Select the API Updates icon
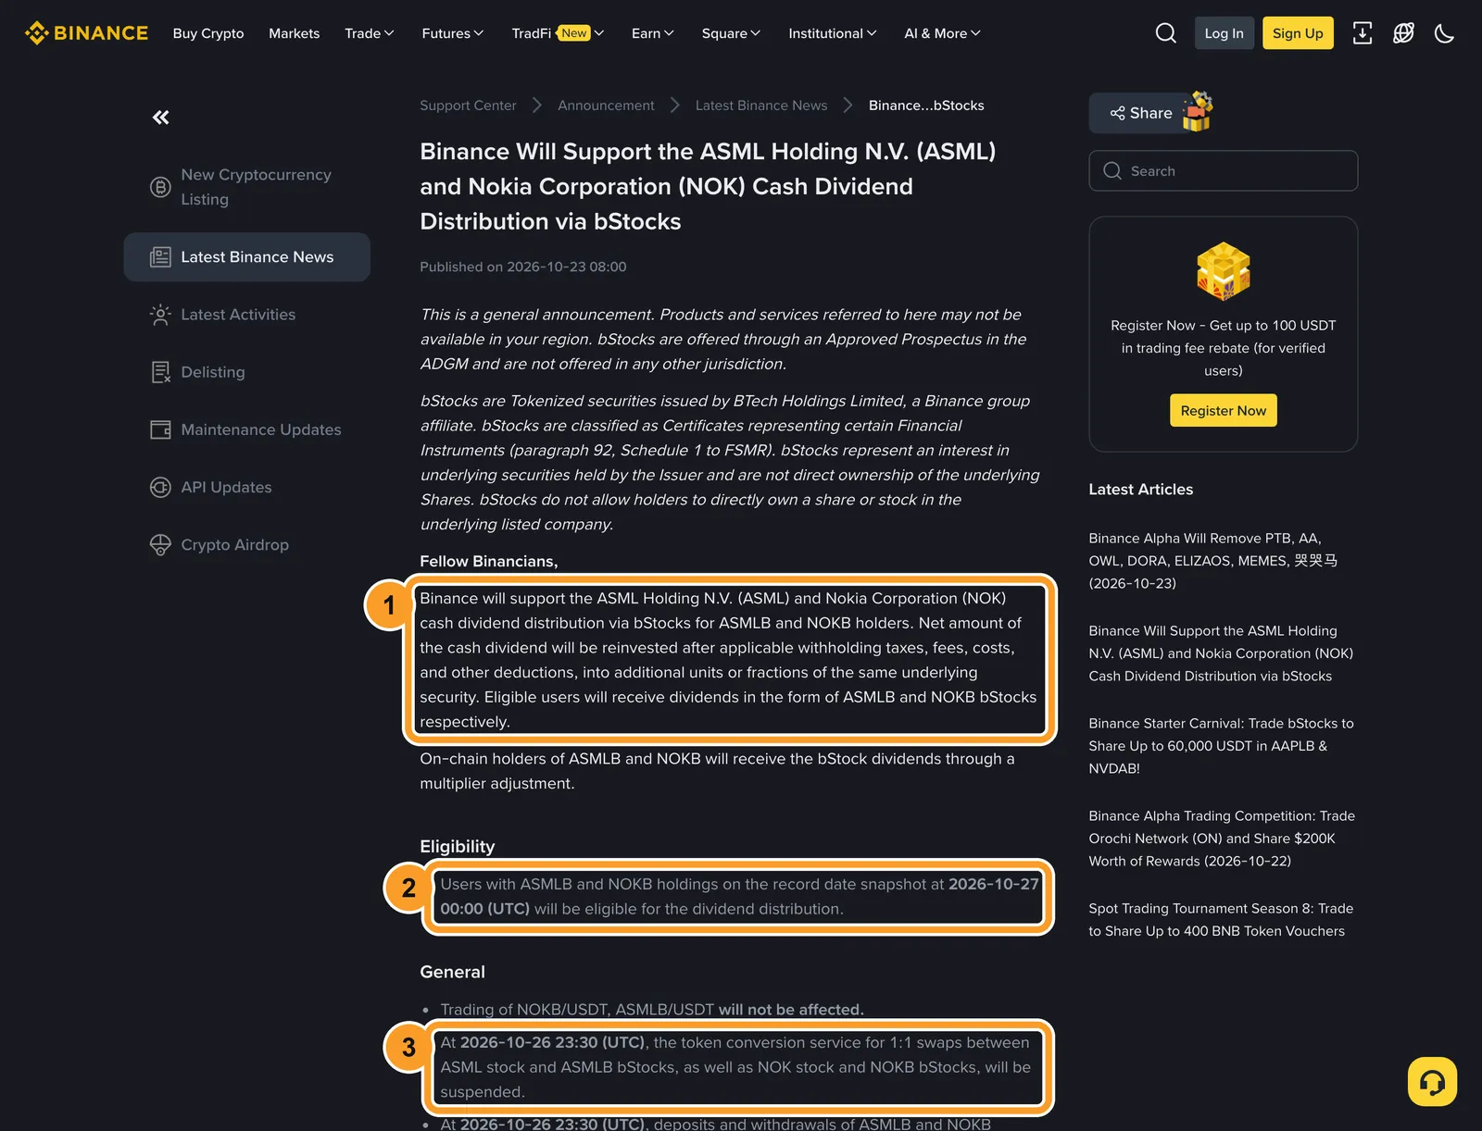The height and width of the screenshot is (1131, 1482). (160, 487)
